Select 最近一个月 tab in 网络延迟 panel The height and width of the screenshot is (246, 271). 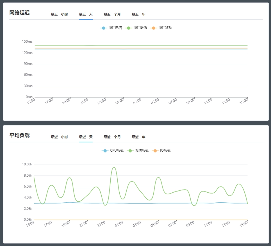click(x=112, y=14)
